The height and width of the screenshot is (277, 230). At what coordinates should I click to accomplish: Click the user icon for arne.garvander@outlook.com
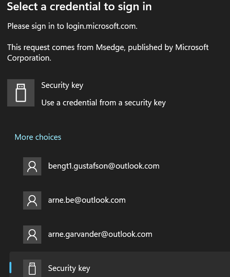point(32,235)
